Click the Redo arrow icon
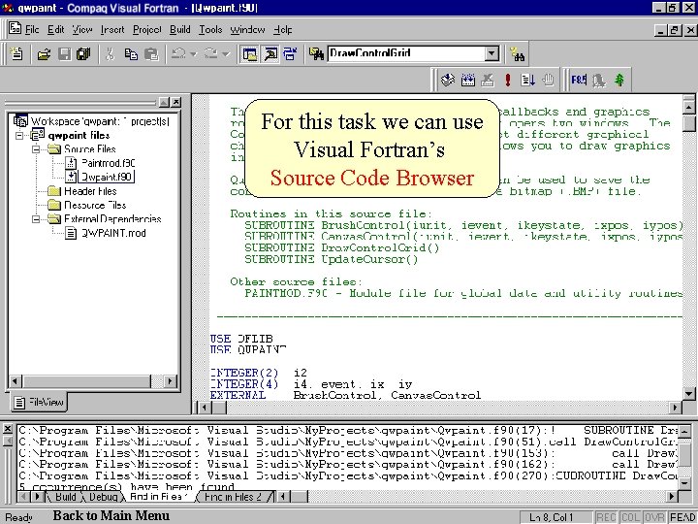Screen dimensions: 698x524 210,54
